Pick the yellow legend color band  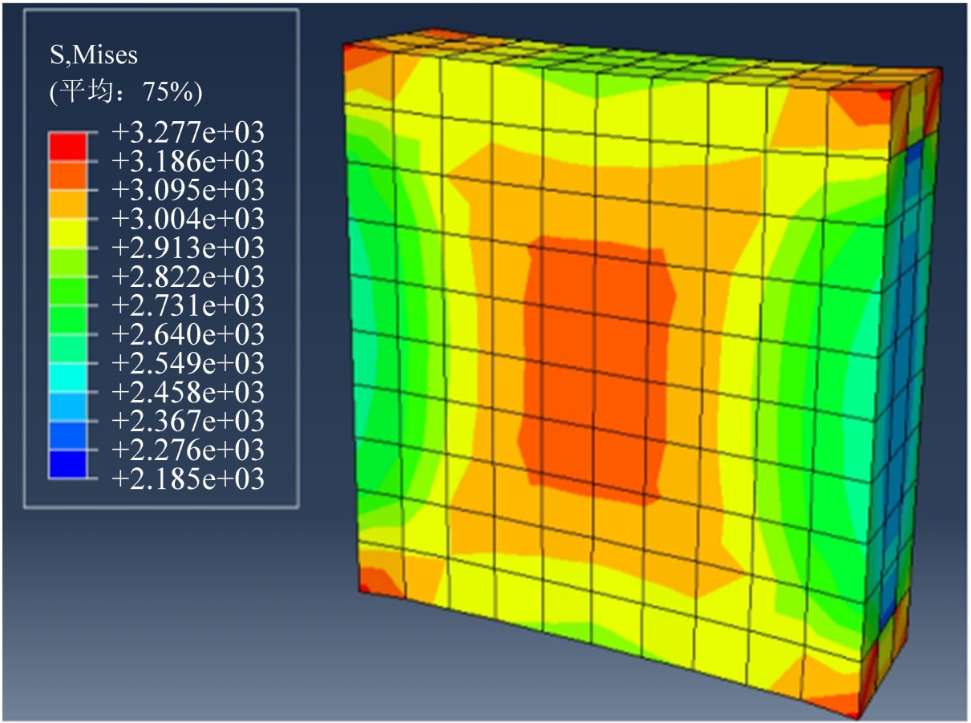click(67, 232)
